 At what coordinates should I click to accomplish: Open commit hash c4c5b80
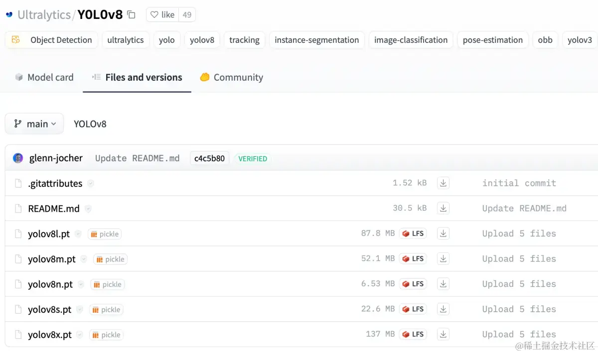(x=209, y=158)
